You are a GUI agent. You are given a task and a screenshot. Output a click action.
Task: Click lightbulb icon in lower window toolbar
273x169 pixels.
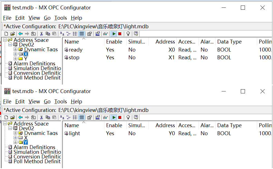pyautogui.click(x=128, y=117)
